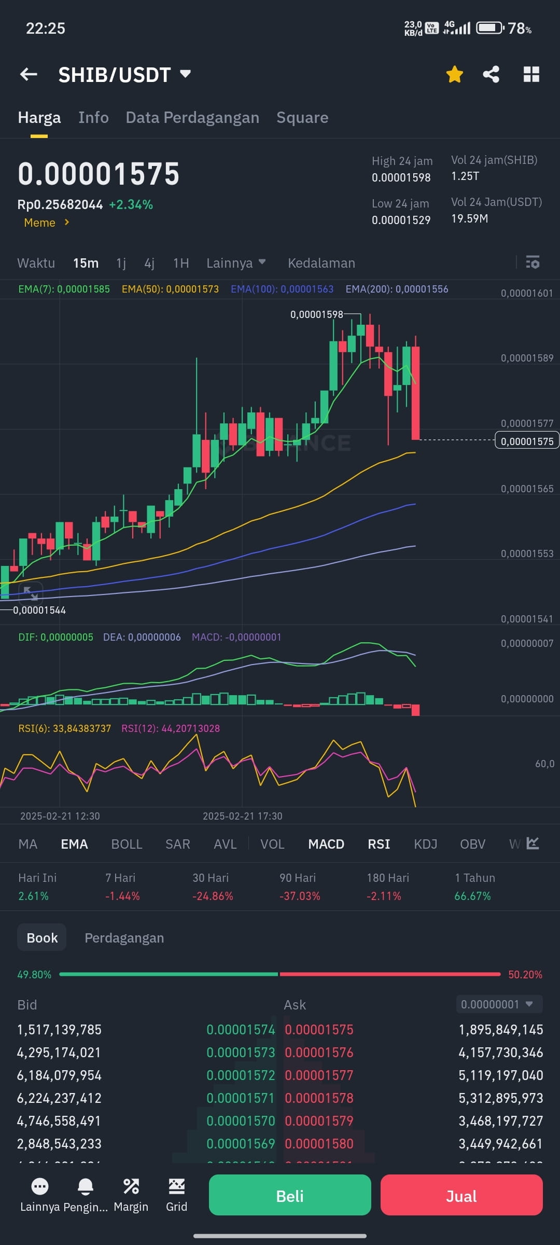The height and width of the screenshot is (1245, 560).
Task: Tap the bid price 0.00001572
Action: 241,1075
